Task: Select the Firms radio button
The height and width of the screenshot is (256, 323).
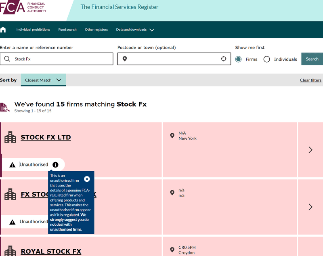Action: coord(238,59)
